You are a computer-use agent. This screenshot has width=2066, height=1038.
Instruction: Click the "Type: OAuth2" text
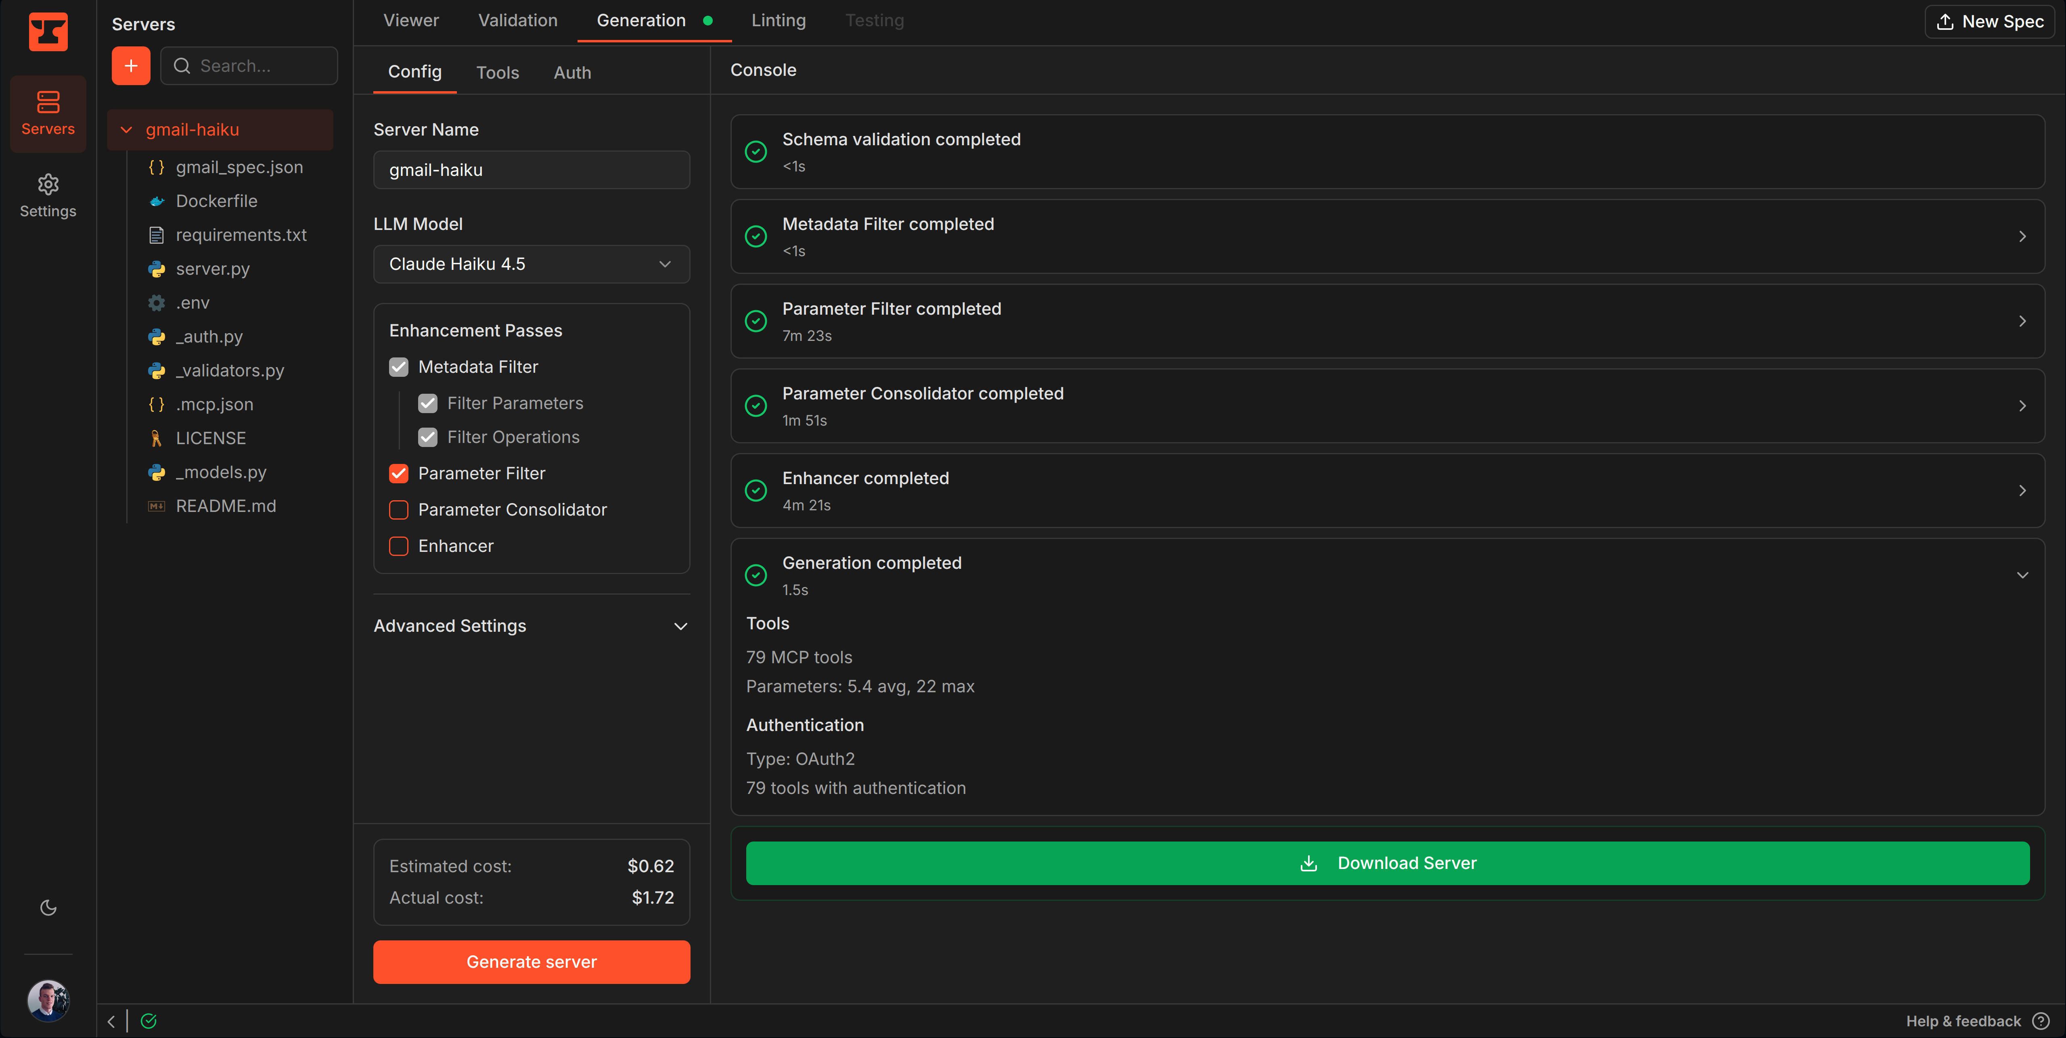tap(800, 759)
